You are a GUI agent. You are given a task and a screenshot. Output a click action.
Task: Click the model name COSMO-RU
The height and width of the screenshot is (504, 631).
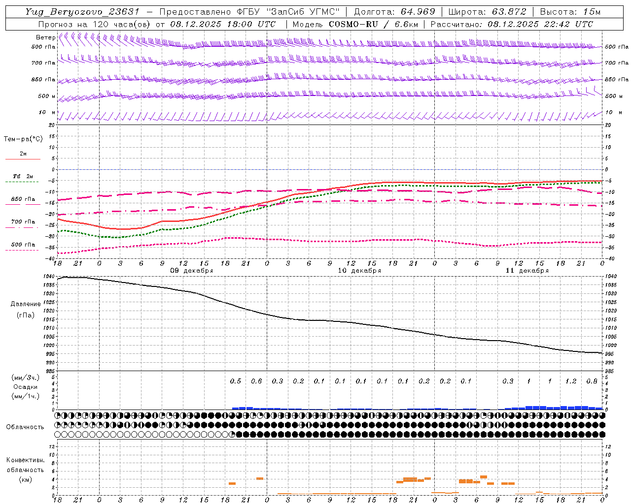pos(353,24)
